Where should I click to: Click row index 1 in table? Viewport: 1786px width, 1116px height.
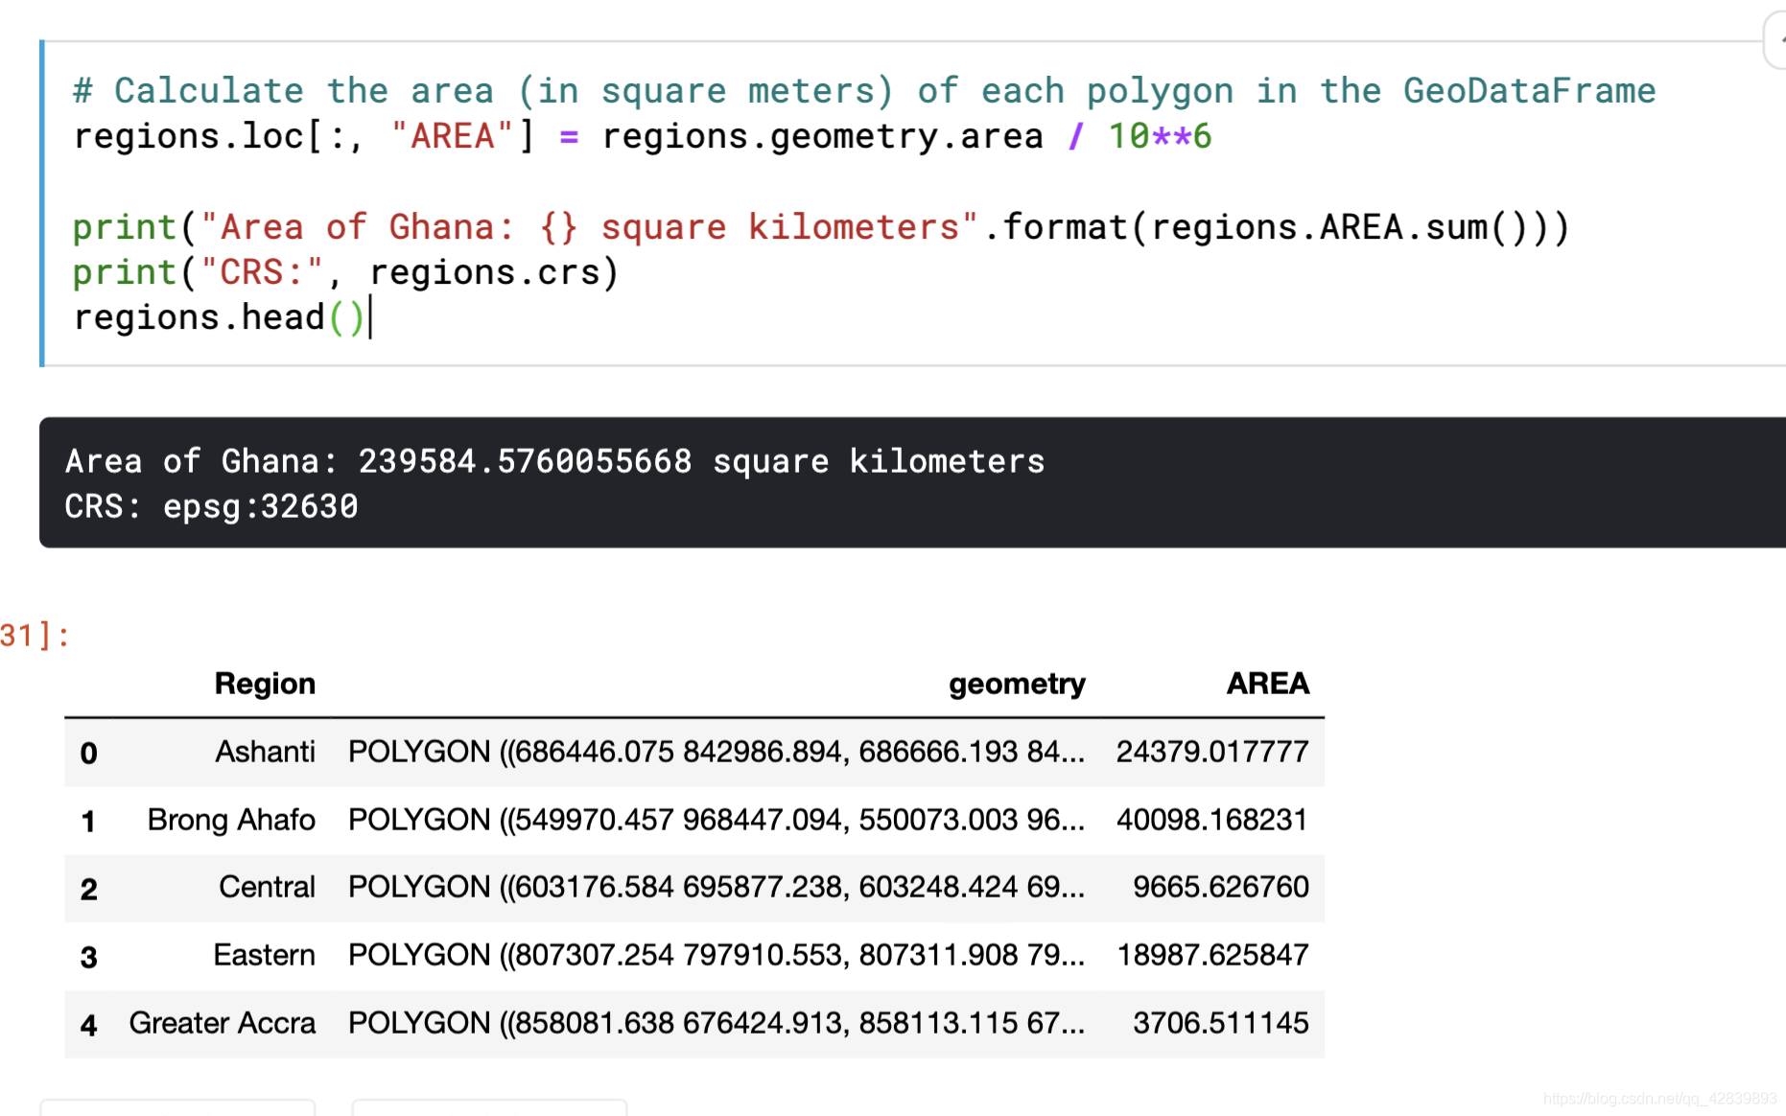88,822
